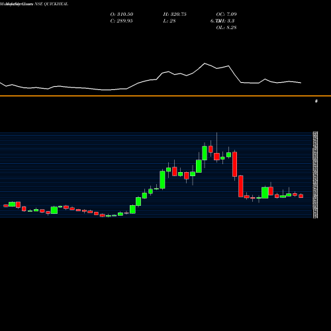Click the peak of the white indicator line
Image resolution: width=331 pixels, height=331 pixels.
click(x=205, y=64)
